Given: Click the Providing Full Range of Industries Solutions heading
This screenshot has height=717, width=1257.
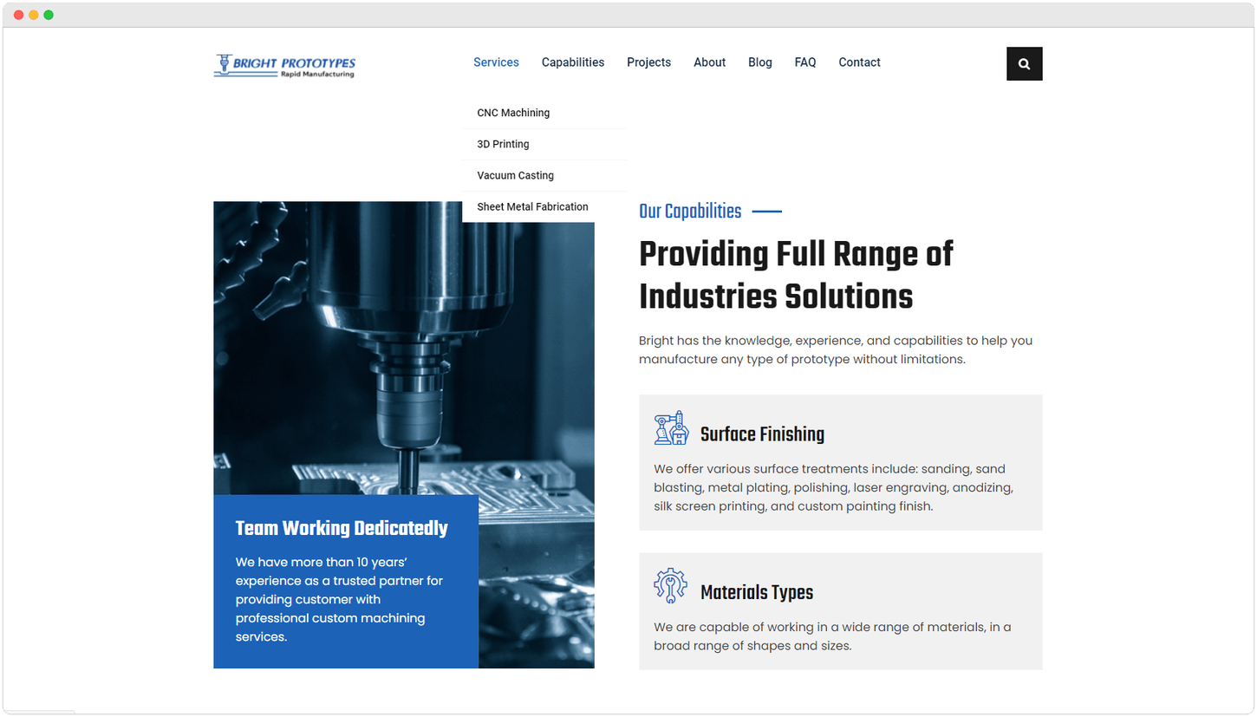Looking at the screenshot, I should (796, 275).
